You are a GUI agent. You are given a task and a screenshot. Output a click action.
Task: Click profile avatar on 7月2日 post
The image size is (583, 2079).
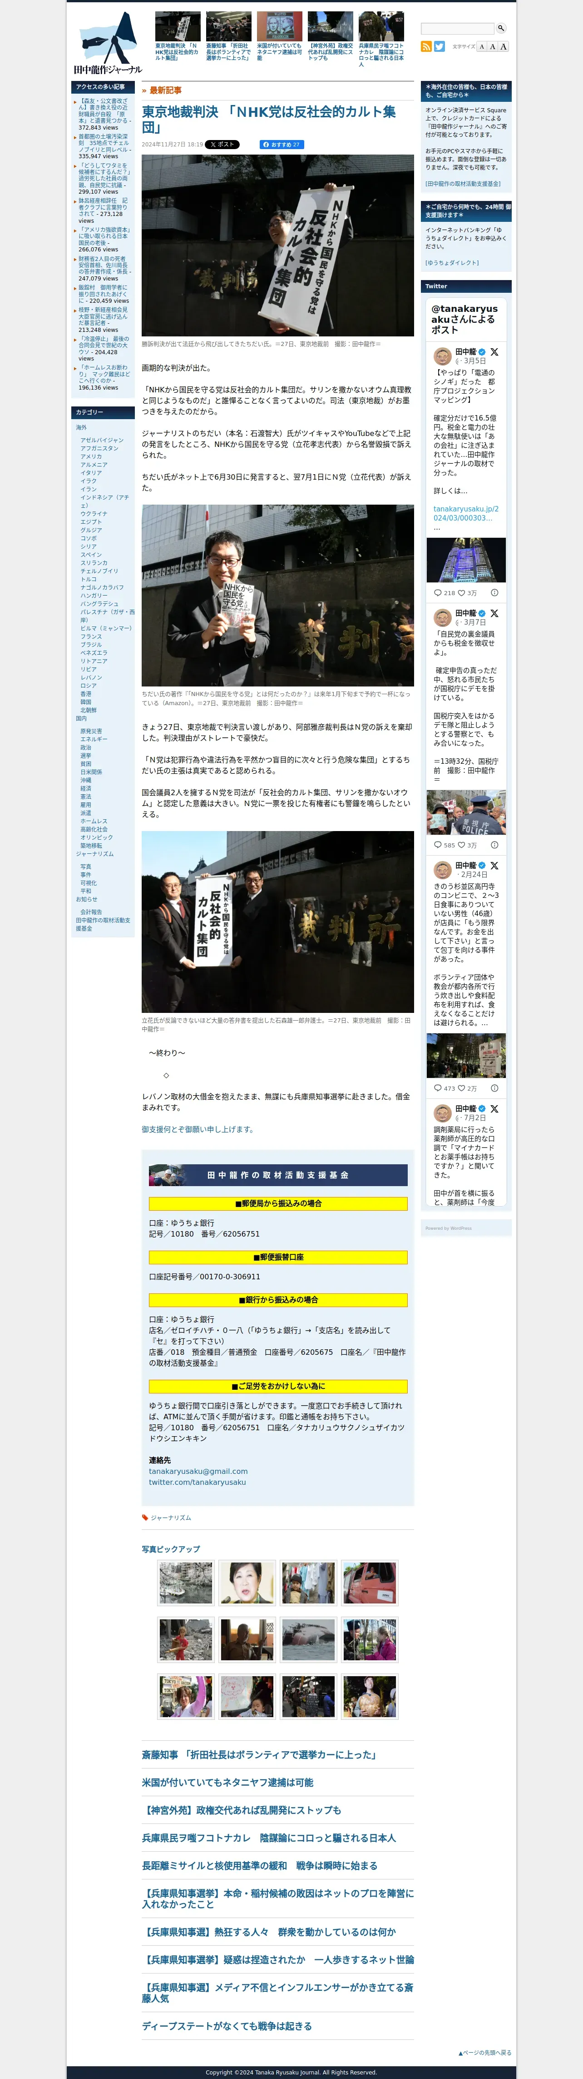(x=442, y=1113)
